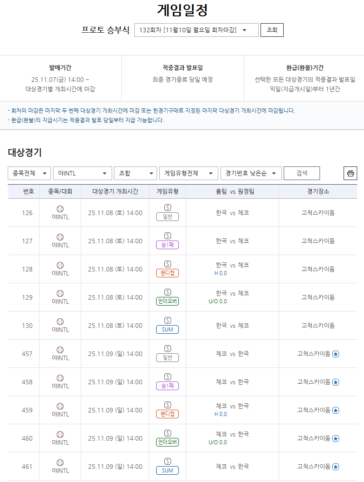364x482 pixels.
Task: Open the 야NTL league dropdown
Action: point(82,173)
